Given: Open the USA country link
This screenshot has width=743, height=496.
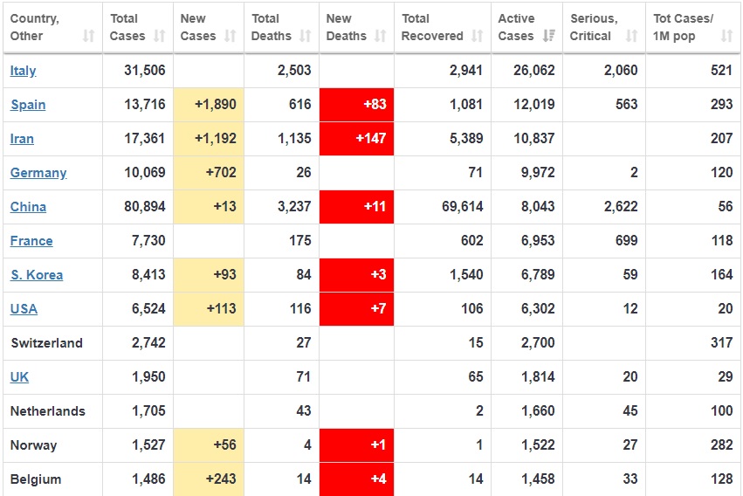Looking at the screenshot, I should (x=24, y=309).
